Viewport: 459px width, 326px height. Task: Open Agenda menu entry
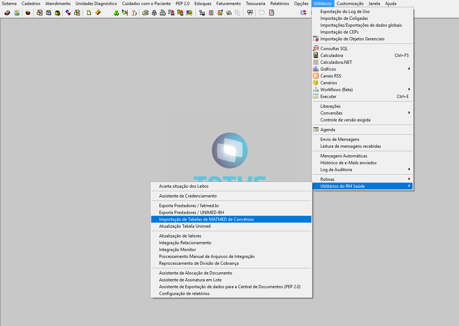pyautogui.click(x=363, y=130)
